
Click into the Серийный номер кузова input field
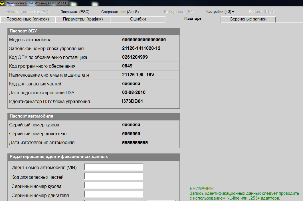[x=114, y=186]
